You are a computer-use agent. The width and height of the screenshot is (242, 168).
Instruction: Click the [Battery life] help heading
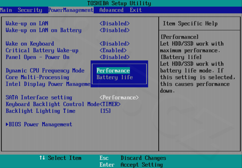click(x=181, y=57)
